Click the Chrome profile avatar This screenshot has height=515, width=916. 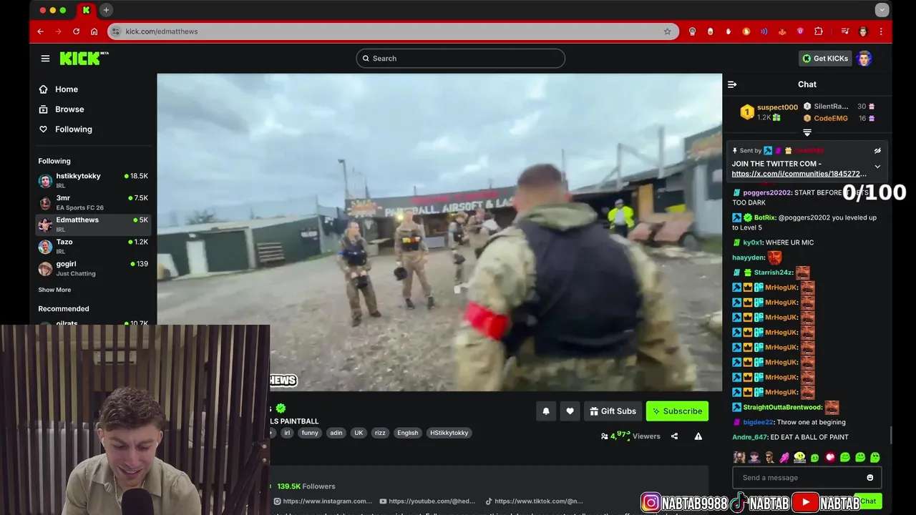pyautogui.click(x=863, y=31)
